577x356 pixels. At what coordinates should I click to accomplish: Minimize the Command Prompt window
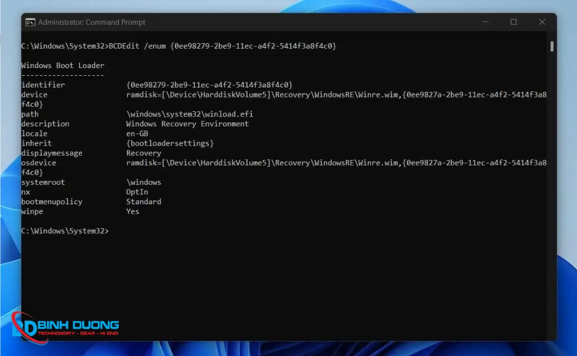(x=485, y=22)
